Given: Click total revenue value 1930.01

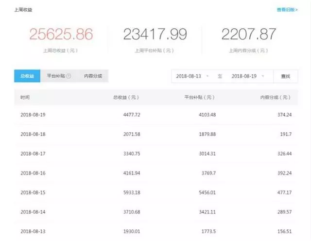Looking at the screenshot, I should 132,231.
